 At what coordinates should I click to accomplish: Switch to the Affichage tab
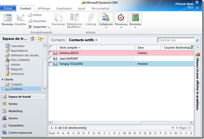44,9
